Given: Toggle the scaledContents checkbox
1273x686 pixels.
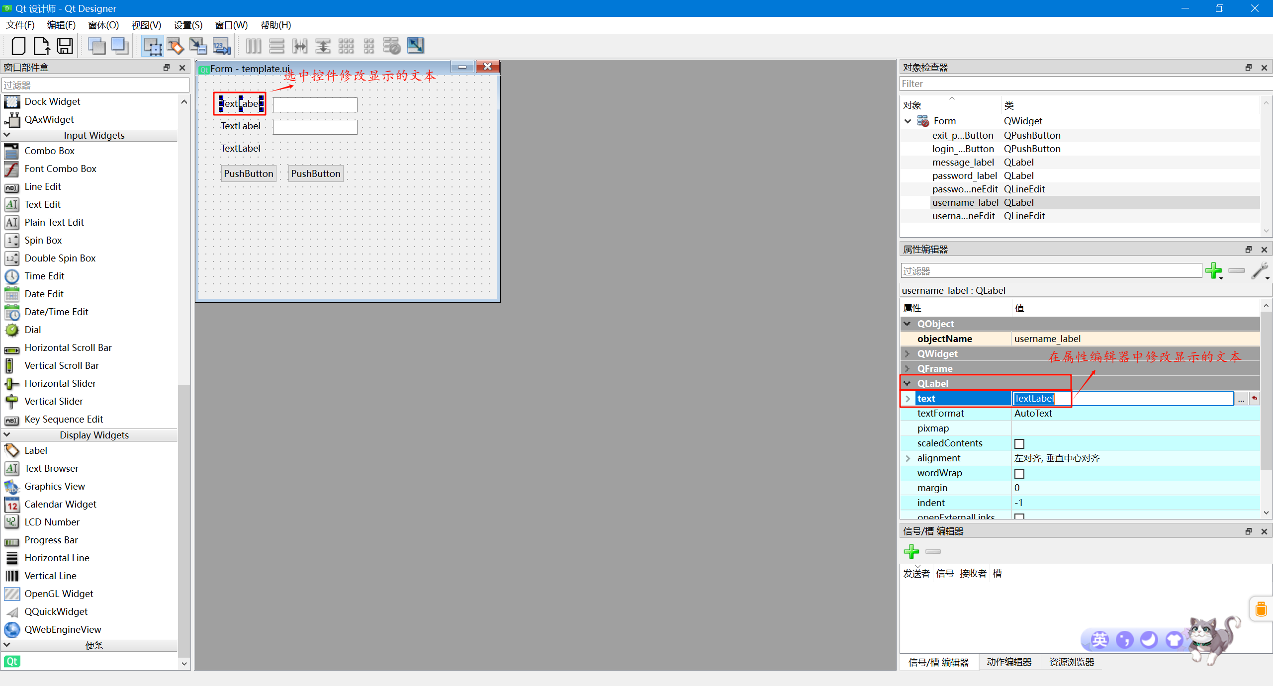Looking at the screenshot, I should (1019, 443).
